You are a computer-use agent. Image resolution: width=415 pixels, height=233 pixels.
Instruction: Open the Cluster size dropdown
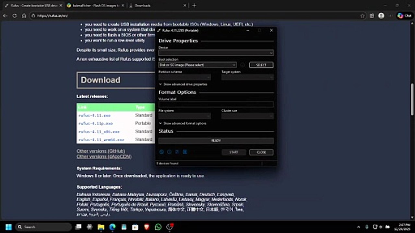pyautogui.click(x=247, y=116)
